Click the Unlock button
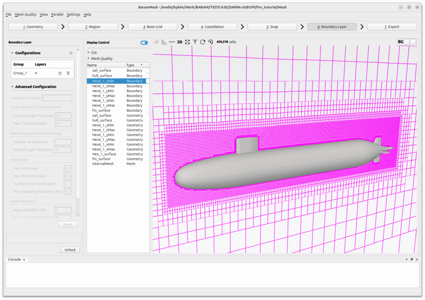The image size is (425, 300). pos(70,250)
